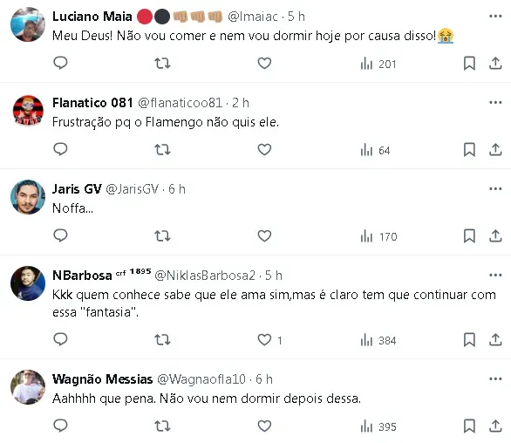Open the Luciano Maia display name
Screen dimensions: 511x443
pyautogui.click(x=92, y=17)
